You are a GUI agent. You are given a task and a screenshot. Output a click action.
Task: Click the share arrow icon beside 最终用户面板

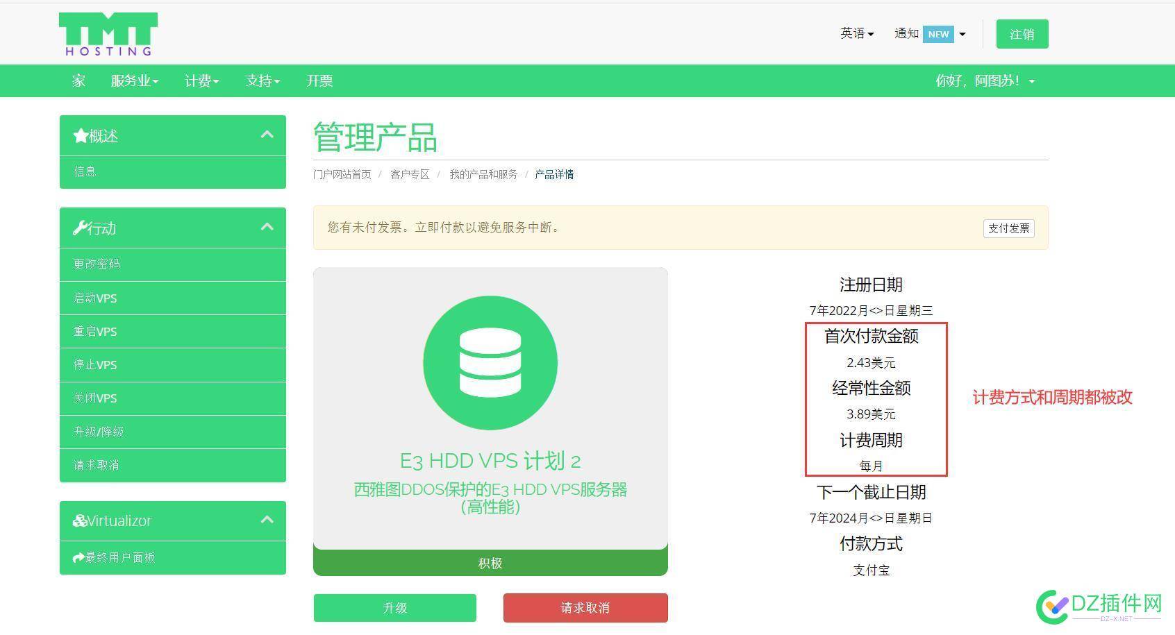click(78, 557)
